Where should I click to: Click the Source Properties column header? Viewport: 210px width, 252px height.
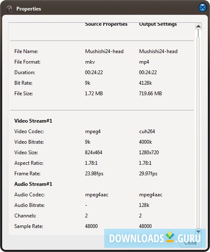(x=106, y=24)
